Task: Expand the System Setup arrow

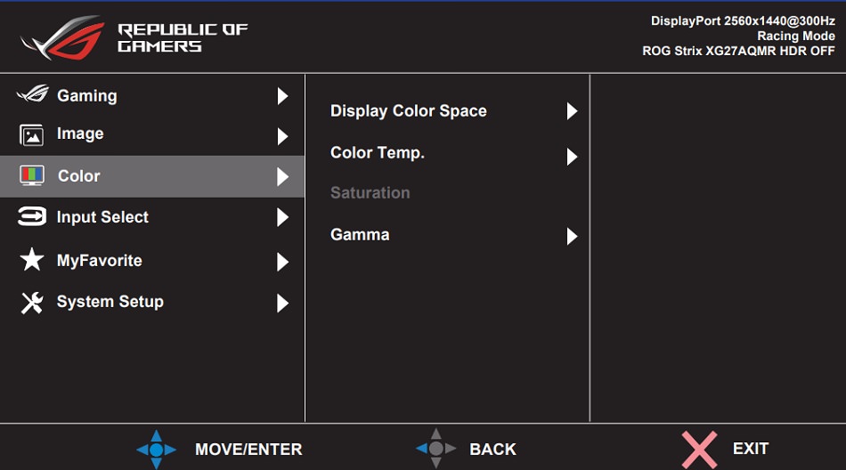Action: (282, 303)
